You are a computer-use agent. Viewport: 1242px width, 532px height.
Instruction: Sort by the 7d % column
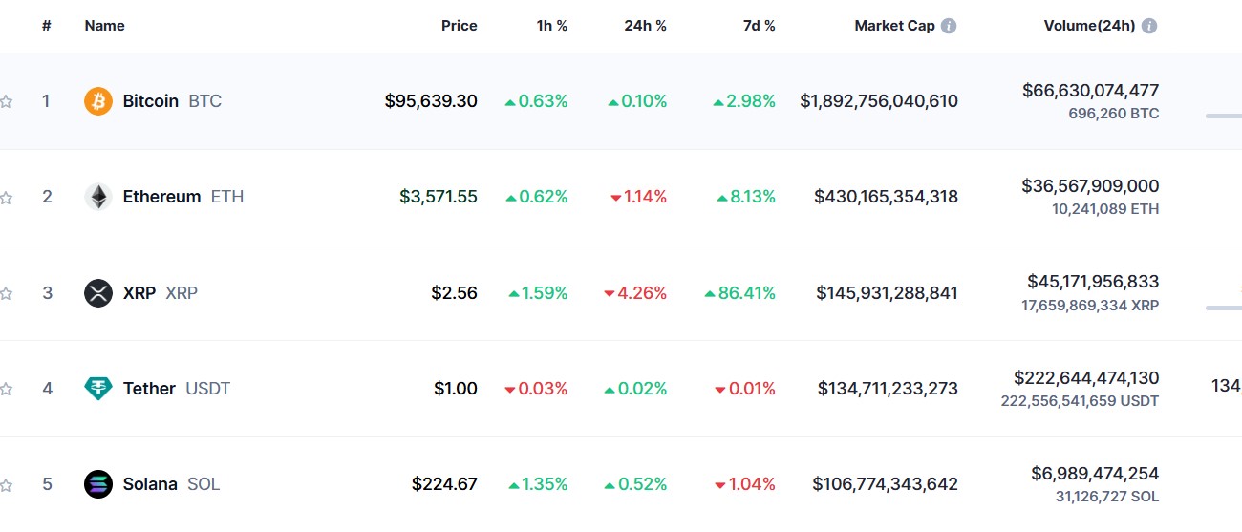pos(759,26)
